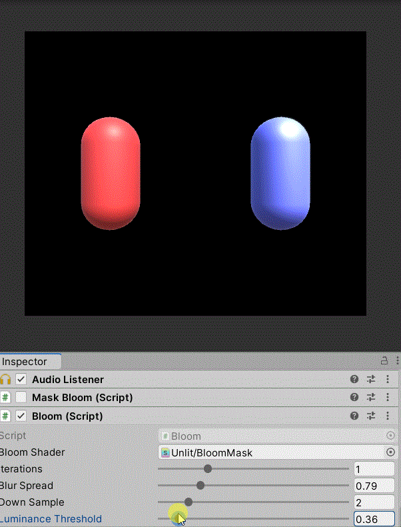The width and height of the screenshot is (401, 527).
Task: Open Mask Bloom preset settings icon
Action: tap(371, 397)
